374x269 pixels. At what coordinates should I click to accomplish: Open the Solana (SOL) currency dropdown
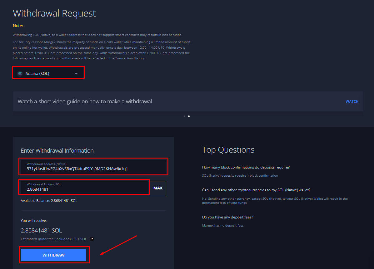[48, 73]
